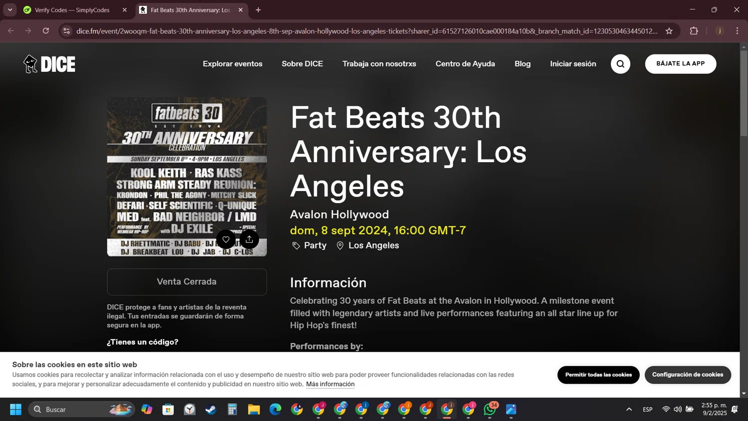Go to Trabaja con nosotrxs
Image resolution: width=748 pixels, height=421 pixels.
[x=379, y=64]
